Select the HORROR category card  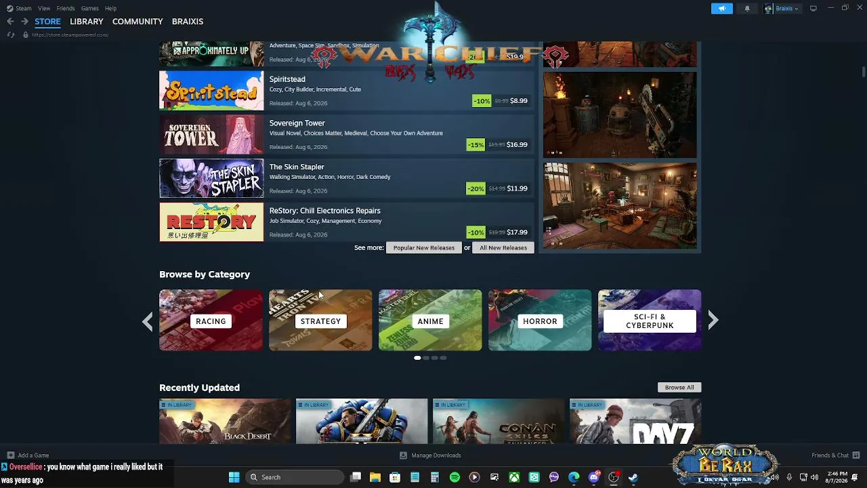point(540,320)
